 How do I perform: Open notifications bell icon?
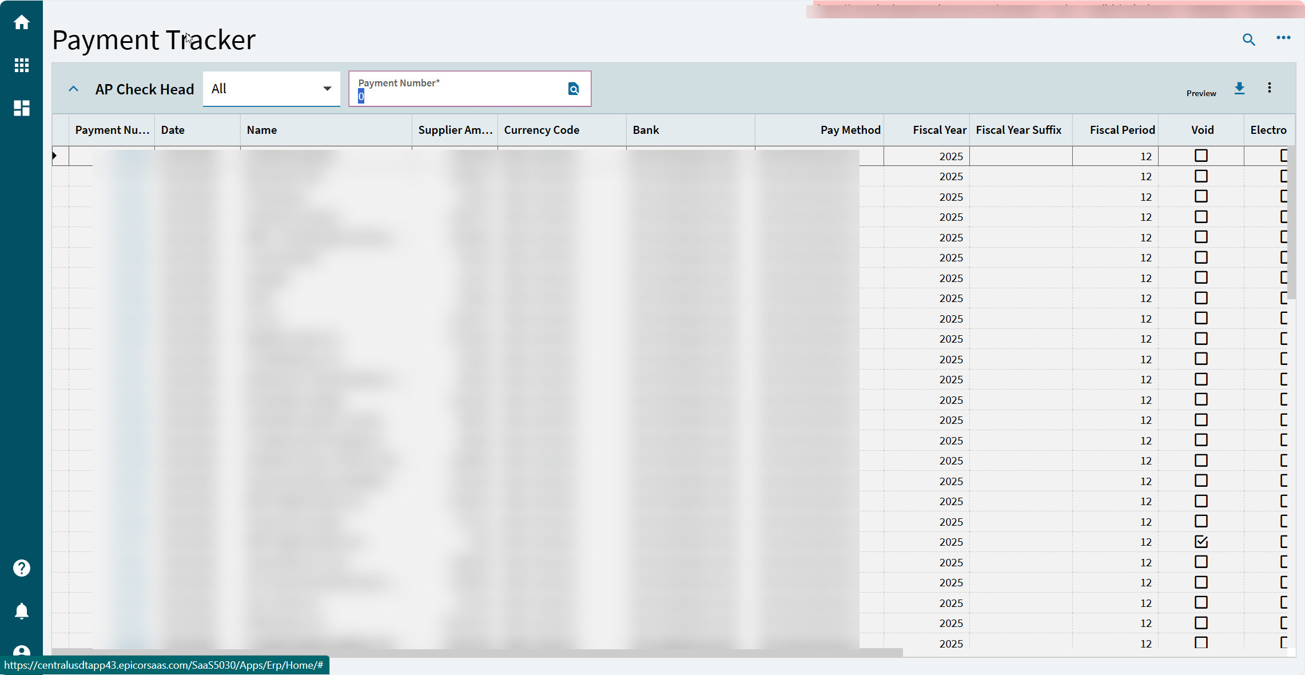(x=22, y=611)
